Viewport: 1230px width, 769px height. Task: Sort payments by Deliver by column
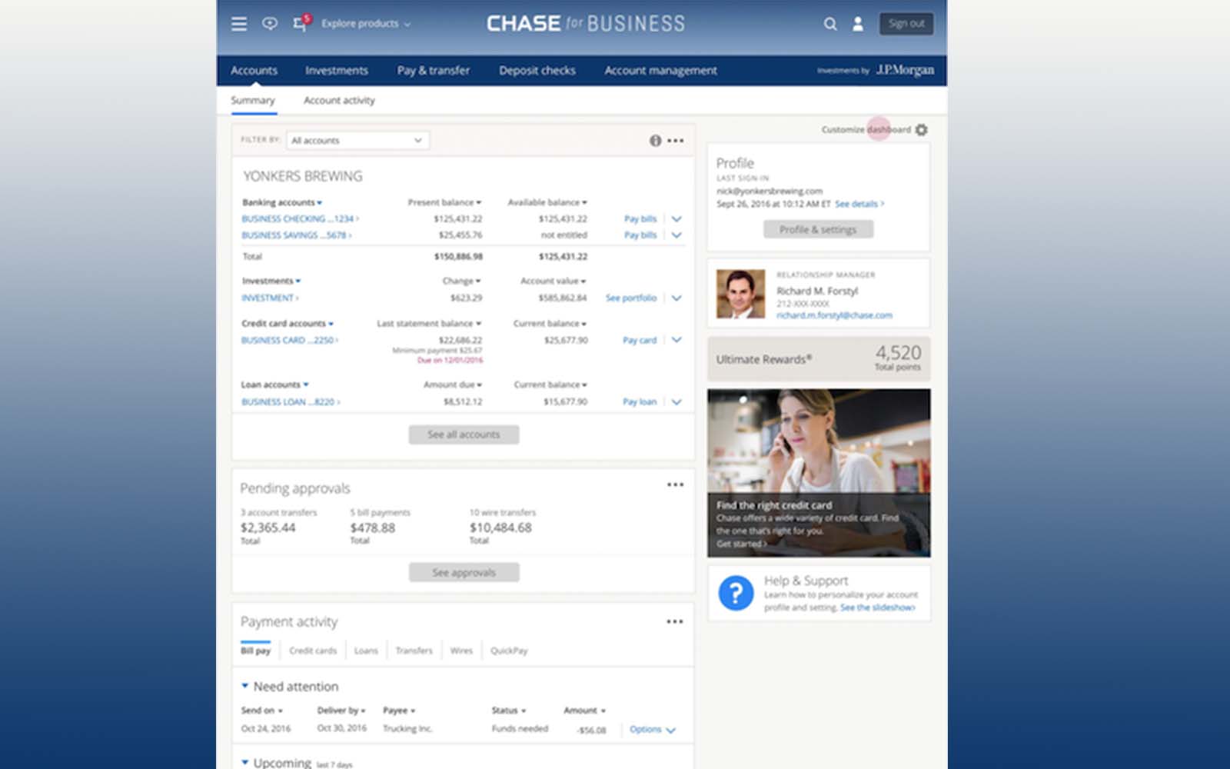point(341,711)
